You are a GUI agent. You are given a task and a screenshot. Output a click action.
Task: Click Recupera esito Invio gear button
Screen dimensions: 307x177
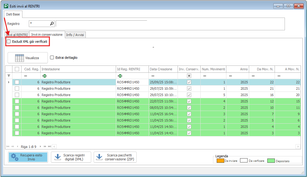(28, 157)
